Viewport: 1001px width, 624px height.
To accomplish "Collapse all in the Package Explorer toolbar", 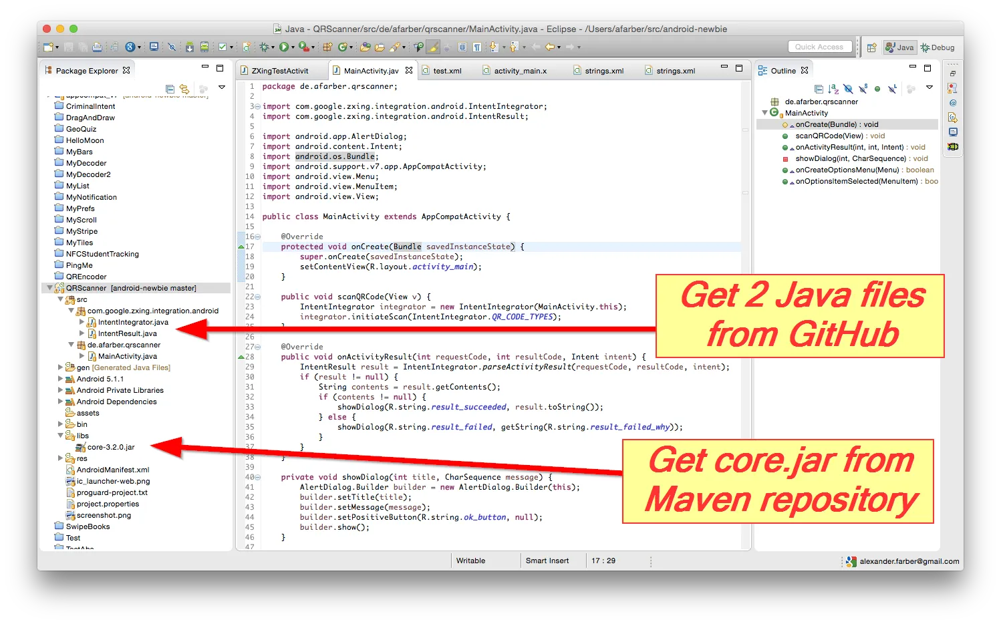I will pos(170,89).
